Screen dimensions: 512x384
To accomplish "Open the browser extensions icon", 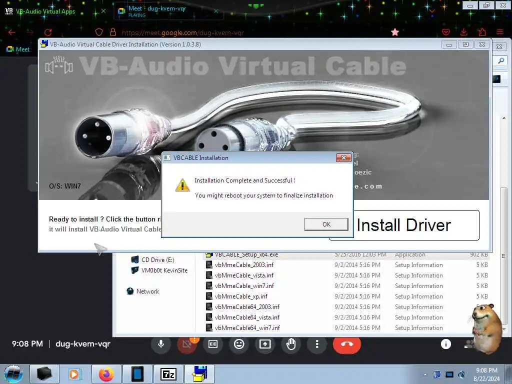I will (x=482, y=32).
